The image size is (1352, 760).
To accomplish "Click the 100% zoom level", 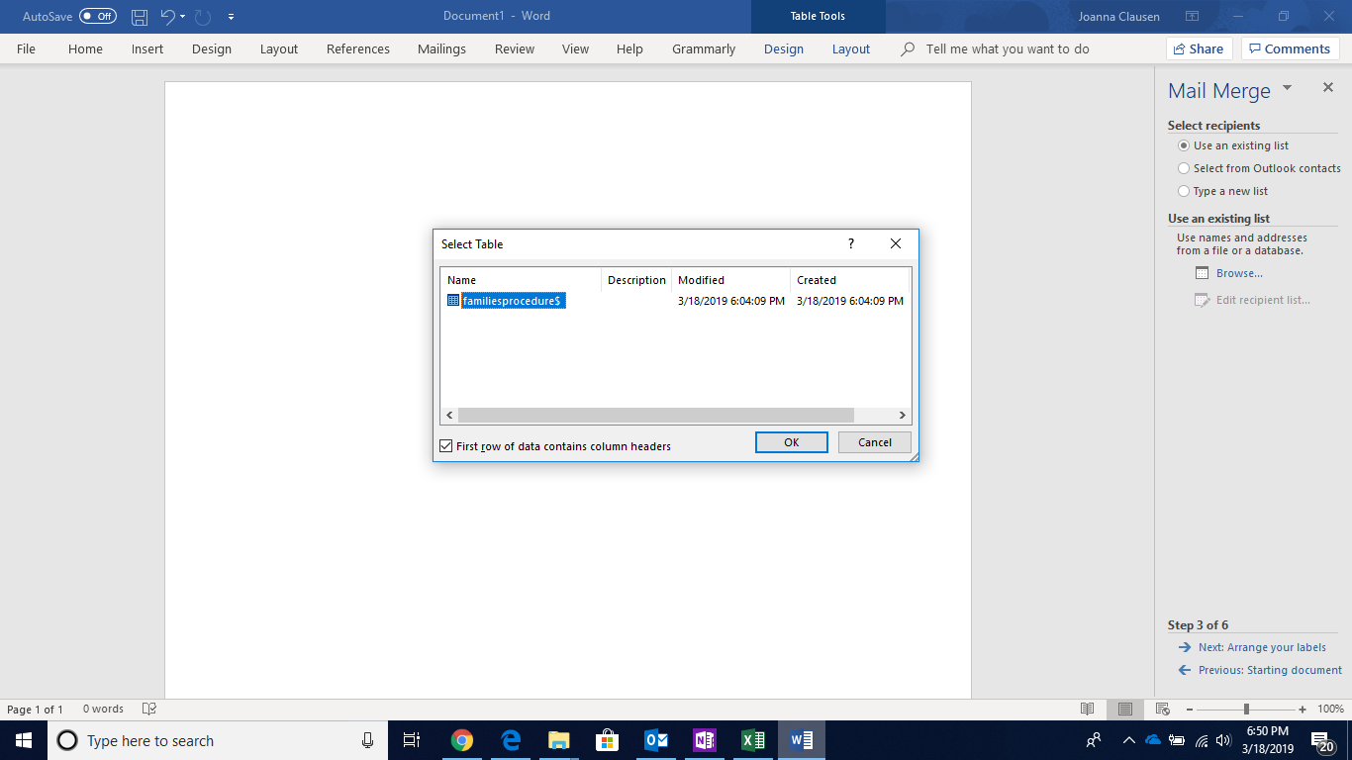I will [1330, 709].
